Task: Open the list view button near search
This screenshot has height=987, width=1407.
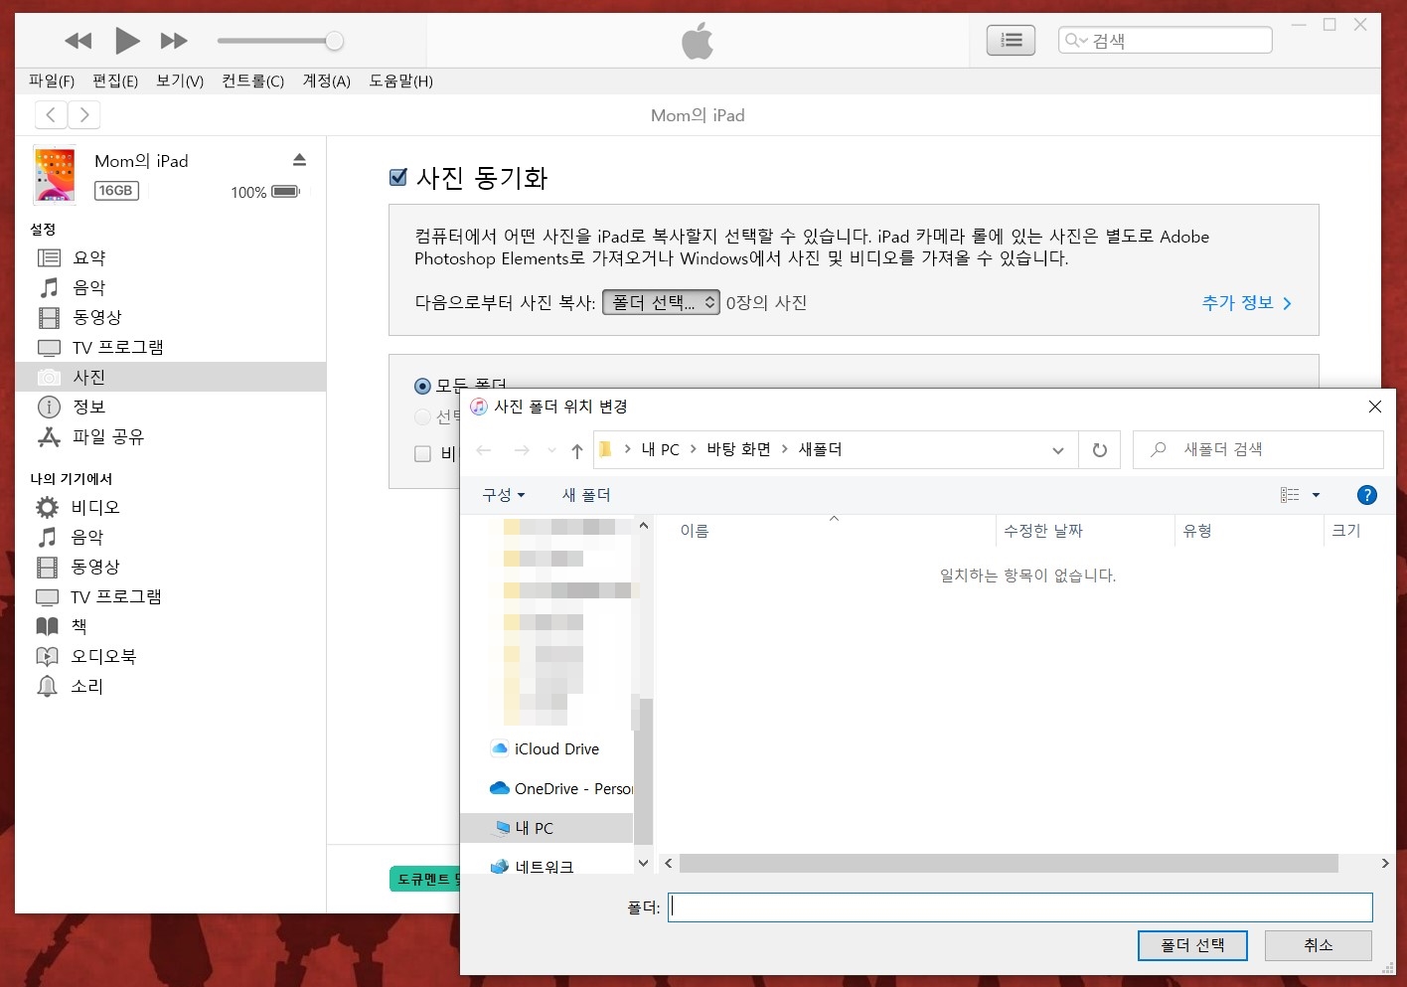Action: coord(1011,40)
